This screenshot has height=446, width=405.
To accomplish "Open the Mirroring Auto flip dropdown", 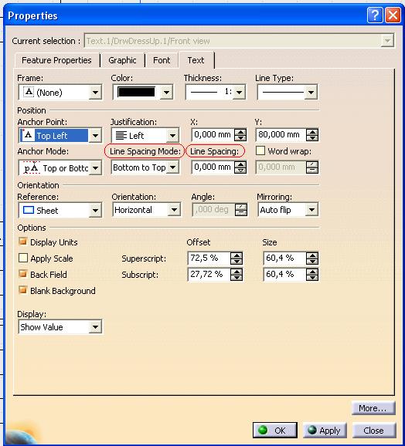I will tap(312, 210).
